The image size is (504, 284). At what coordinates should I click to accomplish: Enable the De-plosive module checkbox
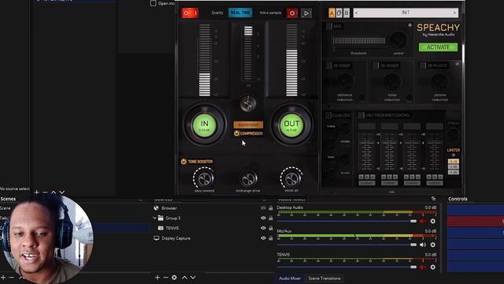[423, 65]
